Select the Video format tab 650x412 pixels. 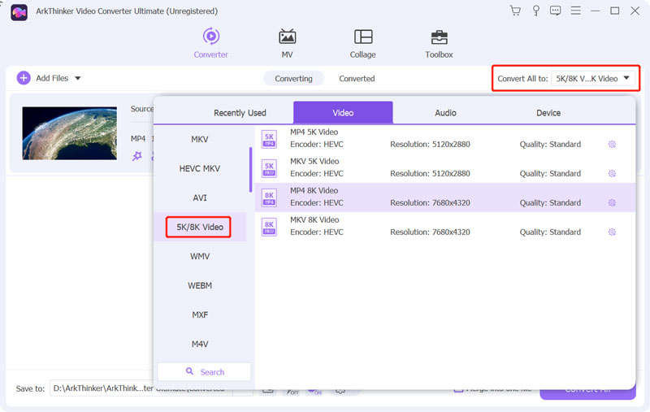(x=343, y=112)
